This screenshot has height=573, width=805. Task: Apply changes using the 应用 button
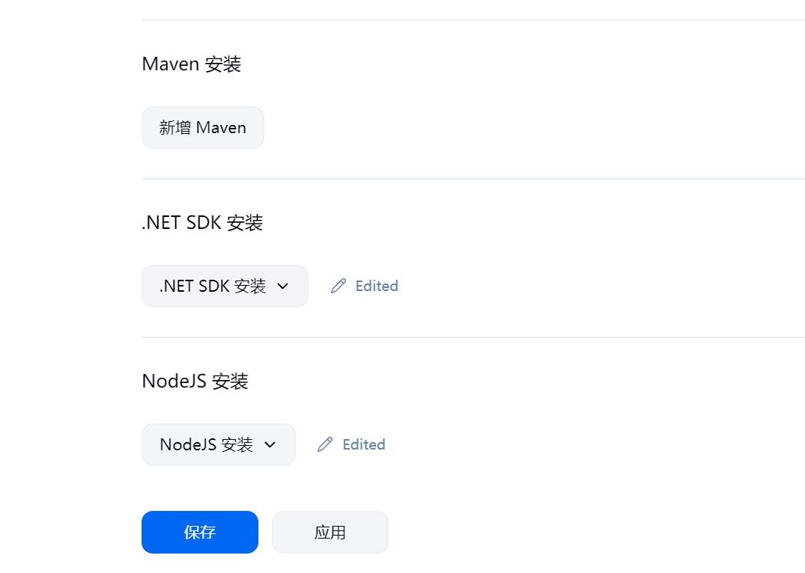click(329, 532)
